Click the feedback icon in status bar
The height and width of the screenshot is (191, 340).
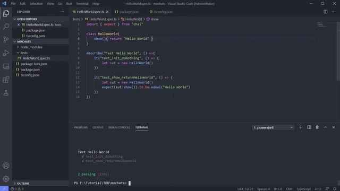point(327,189)
